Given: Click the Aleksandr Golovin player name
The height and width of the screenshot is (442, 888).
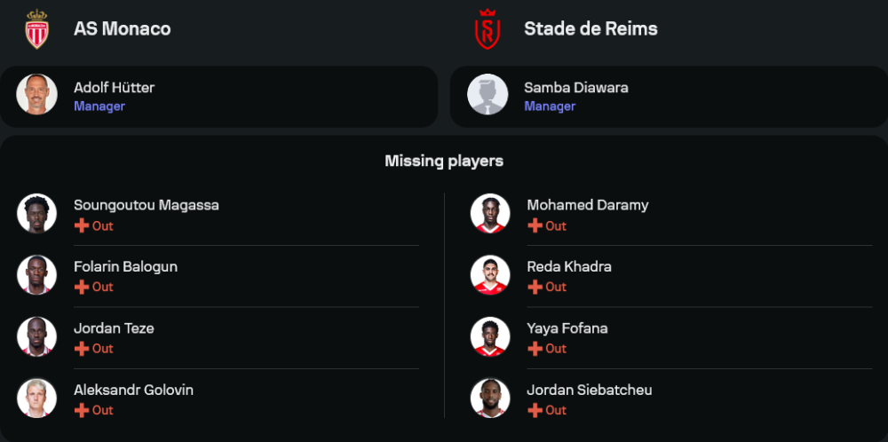Looking at the screenshot, I should coord(134,390).
